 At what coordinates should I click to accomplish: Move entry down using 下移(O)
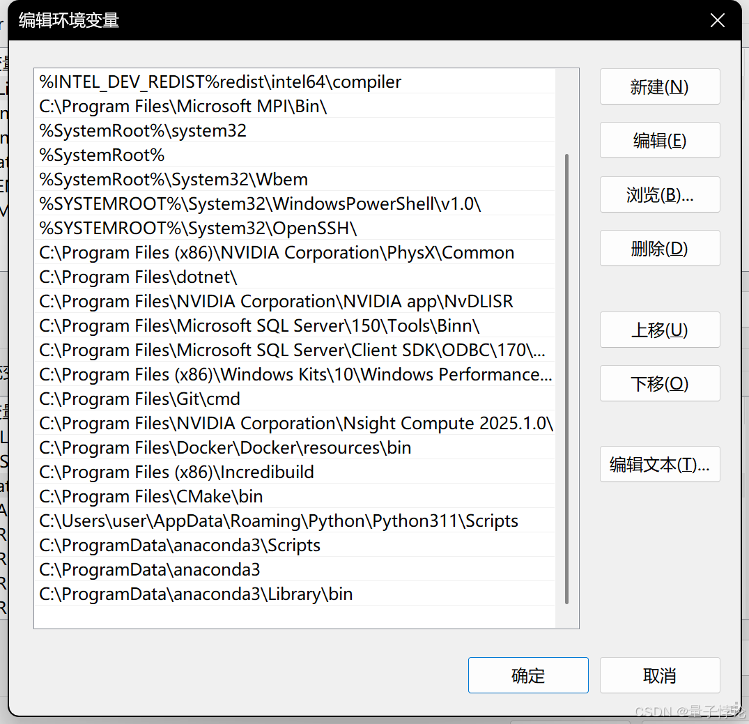click(659, 383)
